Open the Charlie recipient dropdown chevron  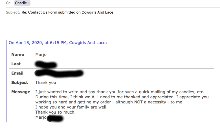pyautogui.click(x=29, y=3)
